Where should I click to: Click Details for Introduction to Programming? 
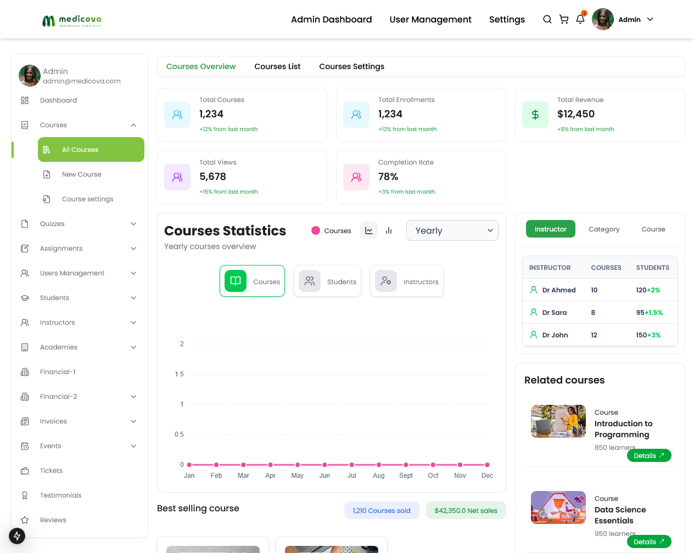[x=649, y=455]
